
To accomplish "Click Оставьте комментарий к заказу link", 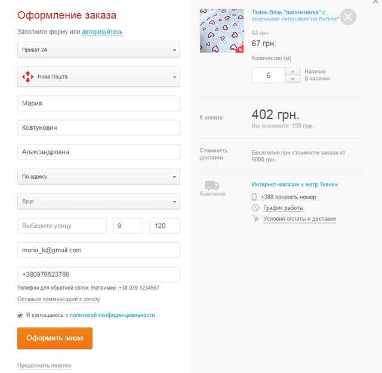I will pos(58,299).
